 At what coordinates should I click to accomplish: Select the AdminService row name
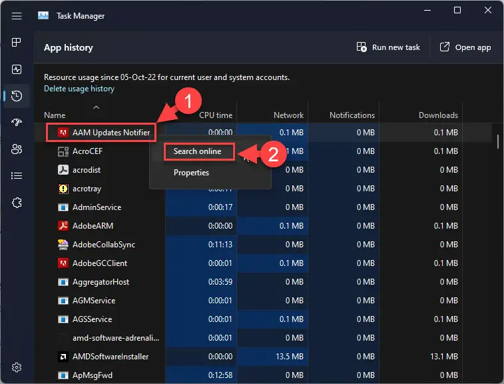click(97, 207)
